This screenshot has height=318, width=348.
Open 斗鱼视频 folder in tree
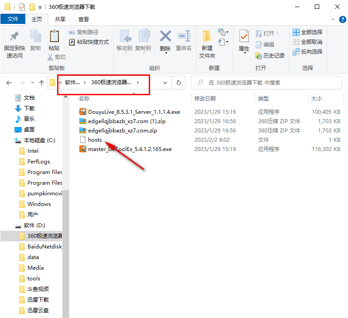click(38, 289)
